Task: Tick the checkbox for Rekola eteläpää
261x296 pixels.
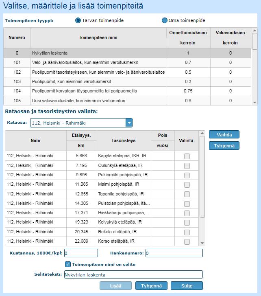Action: click(x=187, y=232)
